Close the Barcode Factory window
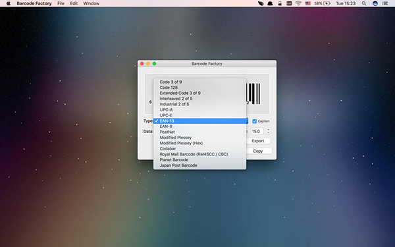The width and height of the screenshot is (395, 247). point(142,64)
